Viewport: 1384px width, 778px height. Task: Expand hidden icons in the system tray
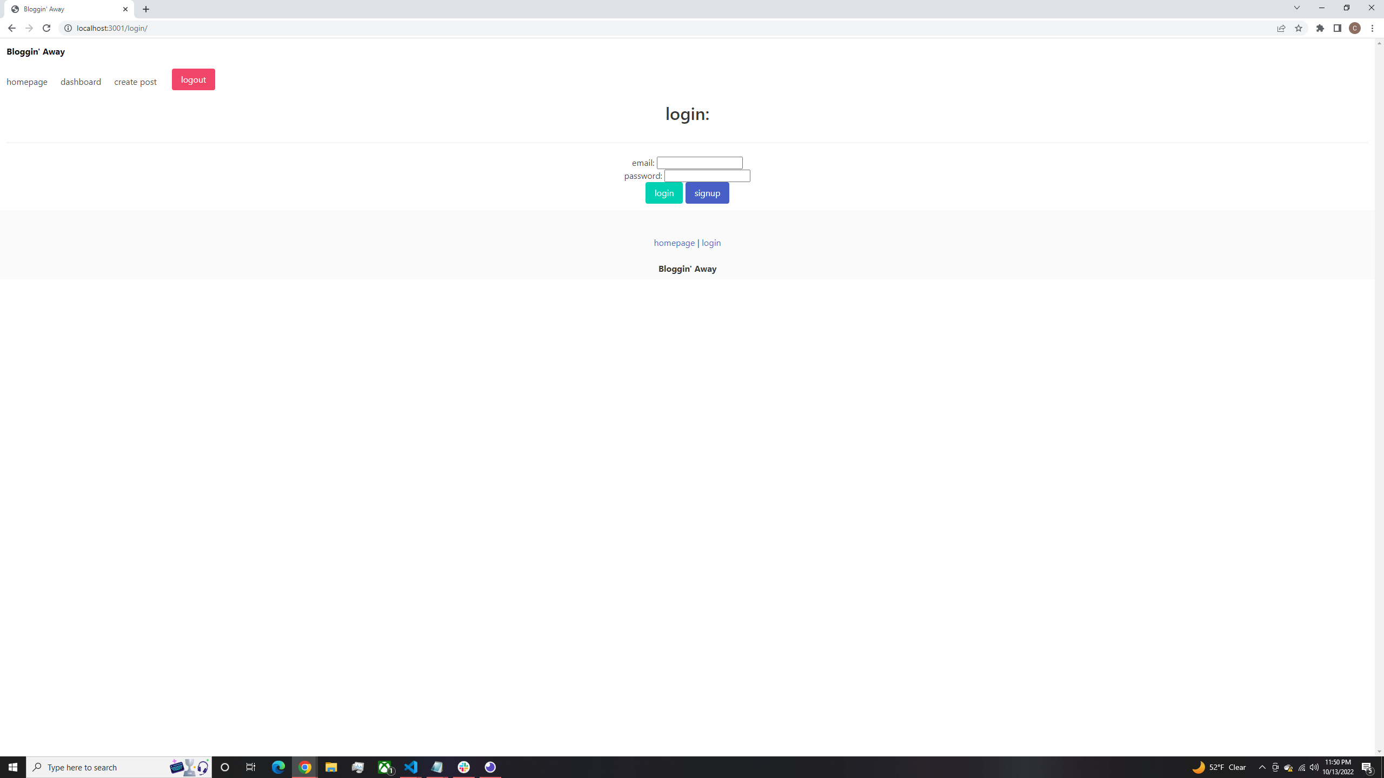click(1262, 767)
